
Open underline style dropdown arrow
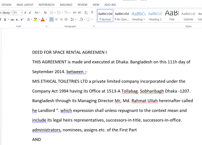click(x=9, y=19)
